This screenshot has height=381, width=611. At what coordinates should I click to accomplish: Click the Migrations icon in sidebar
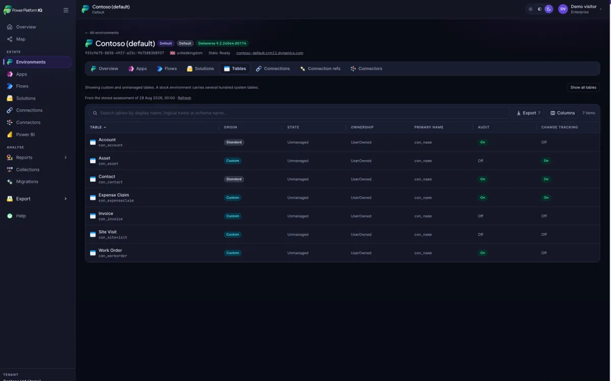tap(10, 181)
